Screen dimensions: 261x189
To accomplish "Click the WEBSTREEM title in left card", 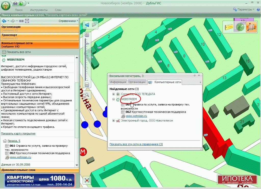I will [x=16, y=60].
